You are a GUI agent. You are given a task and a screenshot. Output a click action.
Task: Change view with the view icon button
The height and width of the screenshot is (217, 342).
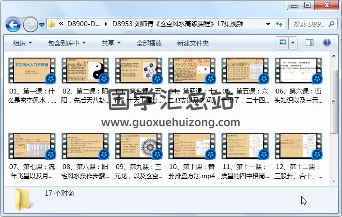(x=282, y=43)
